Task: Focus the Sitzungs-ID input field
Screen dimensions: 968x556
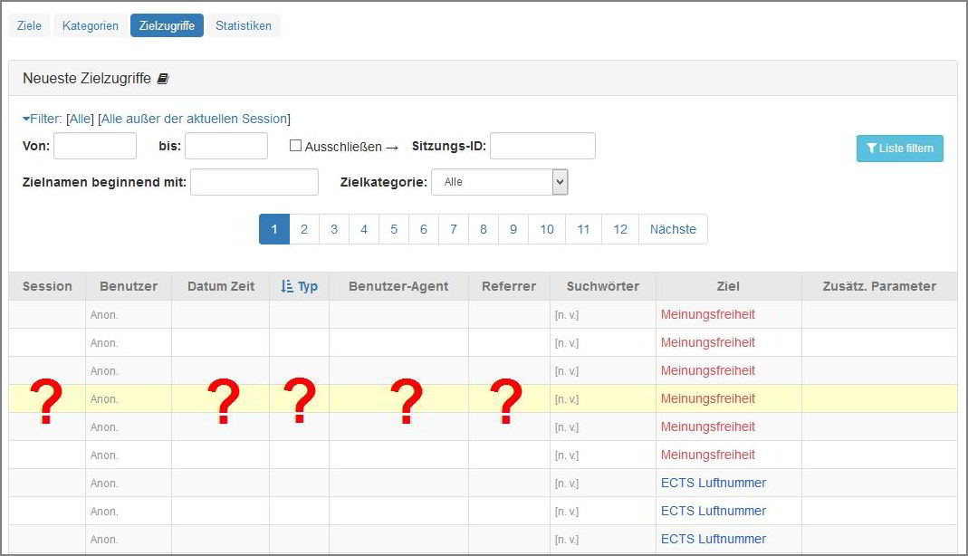Action: tap(542, 146)
